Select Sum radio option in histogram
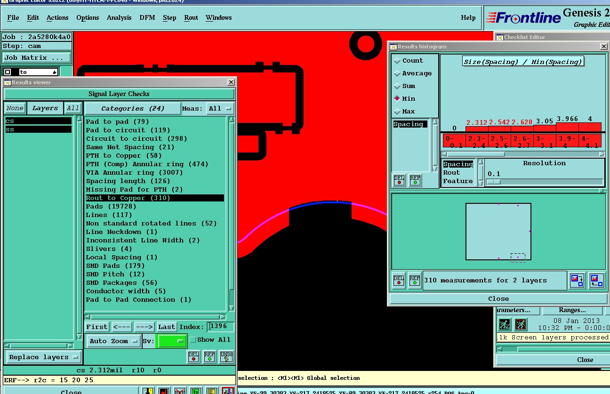 [x=405, y=86]
